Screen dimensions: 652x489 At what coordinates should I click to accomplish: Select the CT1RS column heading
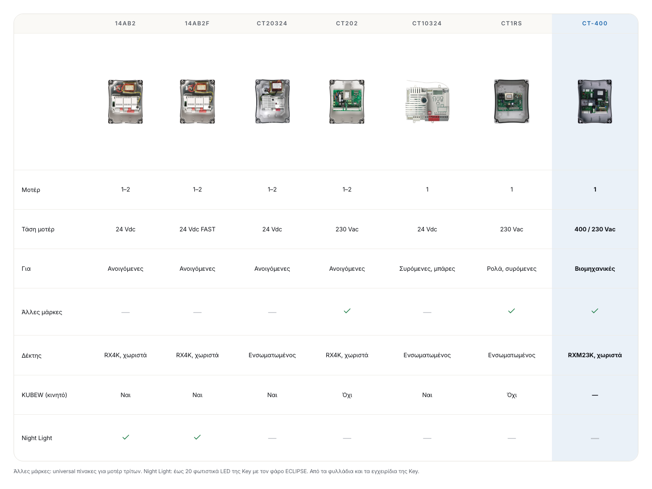(x=512, y=24)
